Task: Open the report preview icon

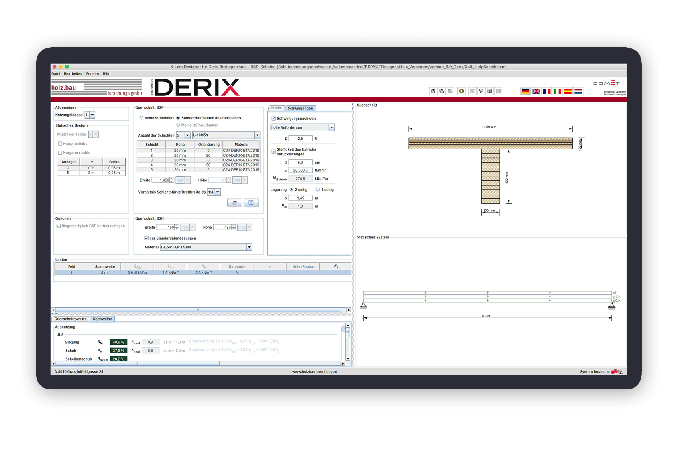Action: [x=450, y=91]
